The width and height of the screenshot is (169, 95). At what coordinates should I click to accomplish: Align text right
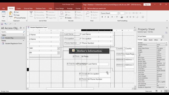[x=133, y=17]
